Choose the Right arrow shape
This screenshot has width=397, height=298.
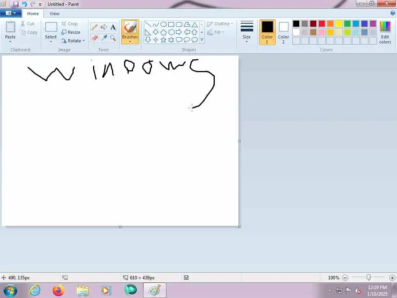[x=179, y=32]
